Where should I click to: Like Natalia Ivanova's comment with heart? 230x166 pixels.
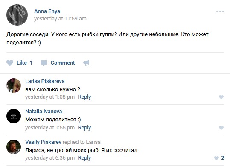click(221, 128)
